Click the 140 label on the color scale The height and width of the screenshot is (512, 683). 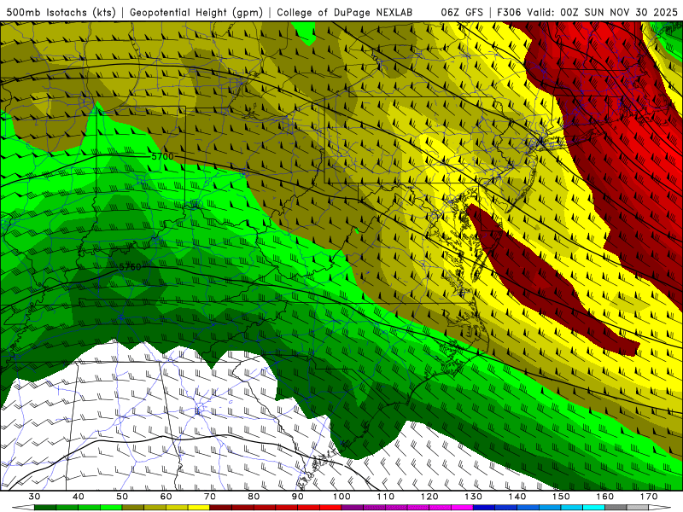click(x=517, y=497)
